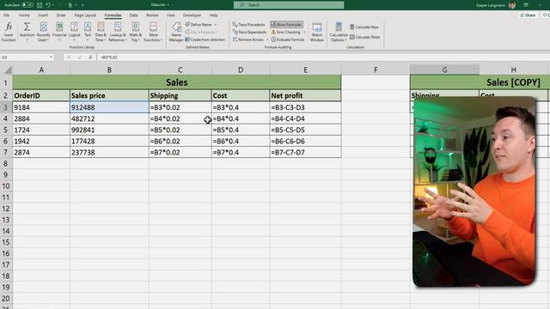
Task: Open the More Functions menu
Action: 153,32
